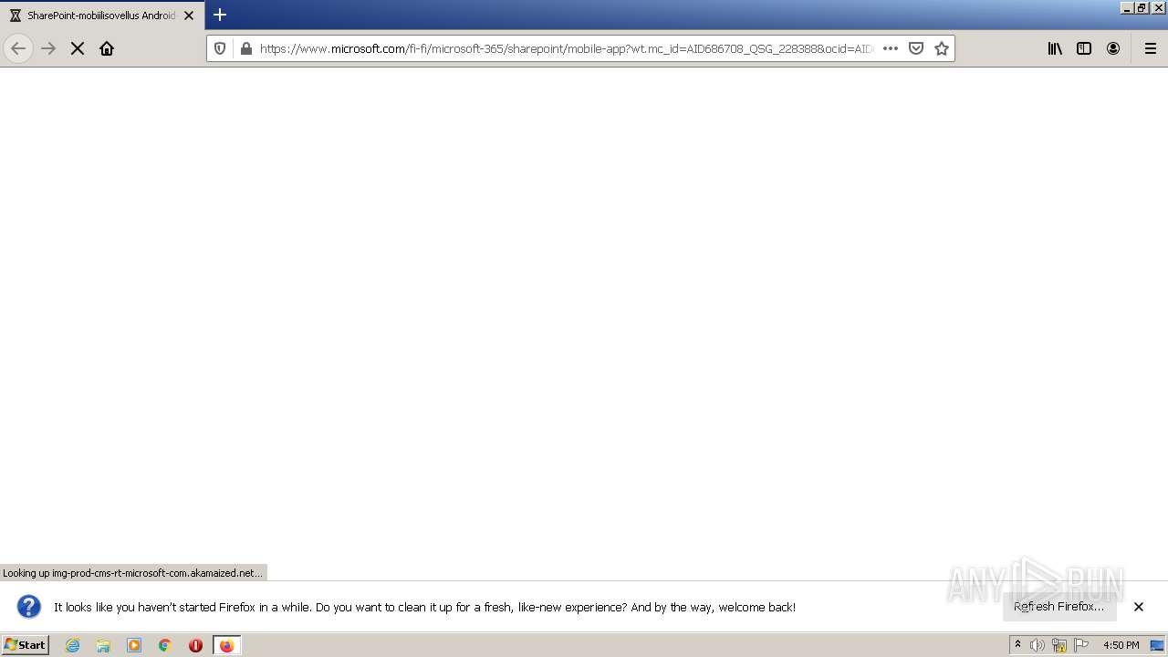Restore down the Firefox window

(x=1141, y=8)
